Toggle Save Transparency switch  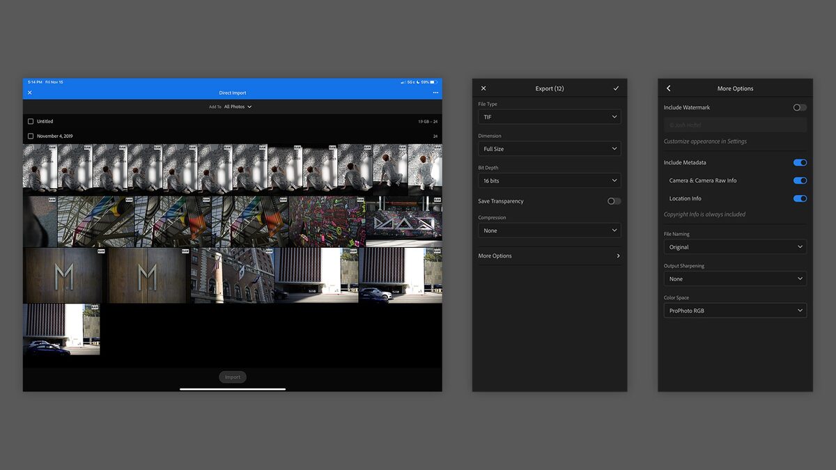[x=614, y=201]
